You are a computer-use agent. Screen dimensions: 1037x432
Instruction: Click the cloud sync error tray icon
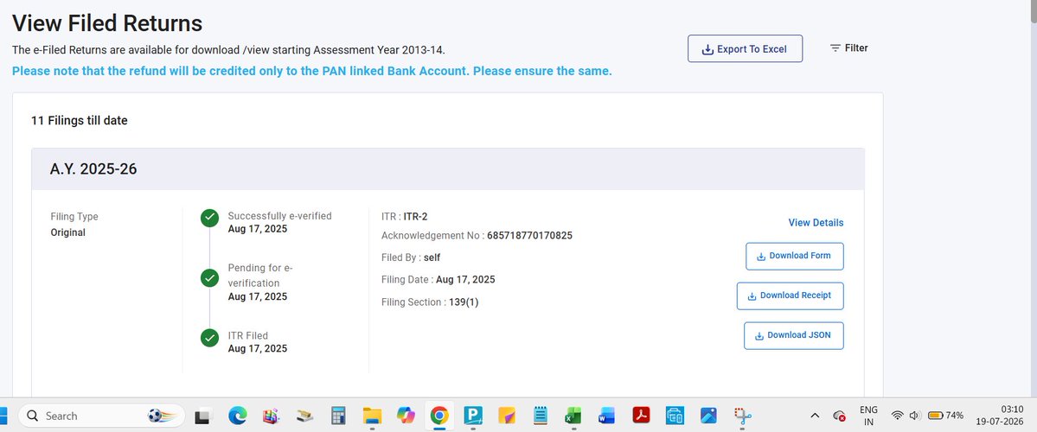[839, 416]
